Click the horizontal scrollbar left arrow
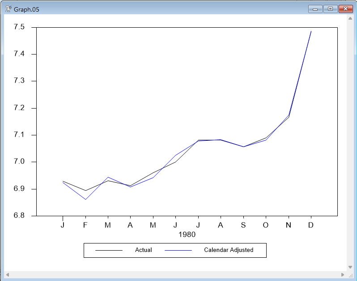 point(7,274)
